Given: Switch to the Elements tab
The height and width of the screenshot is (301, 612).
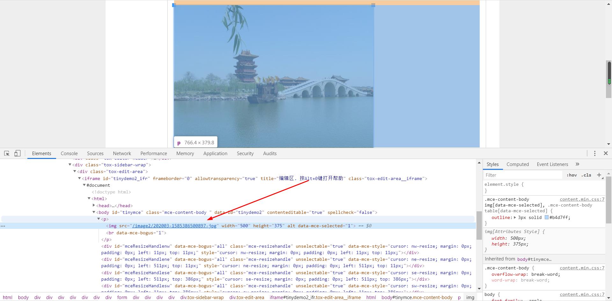Looking at the screenshot, I should (x=41, y=154).
